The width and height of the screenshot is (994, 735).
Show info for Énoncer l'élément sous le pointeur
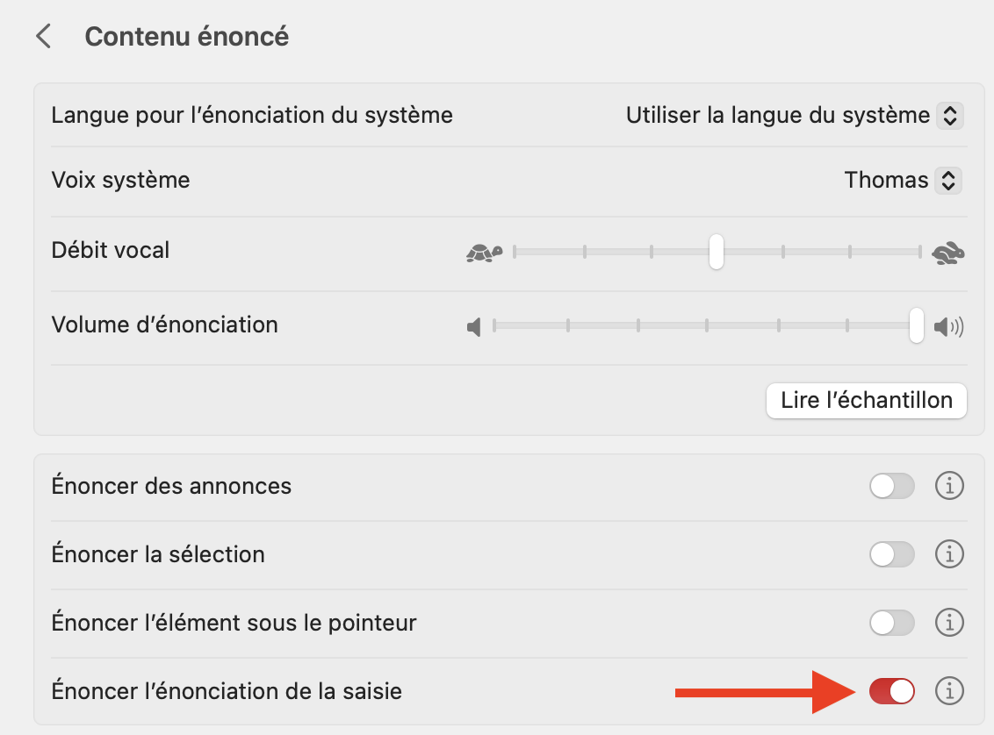click(949, 623)
